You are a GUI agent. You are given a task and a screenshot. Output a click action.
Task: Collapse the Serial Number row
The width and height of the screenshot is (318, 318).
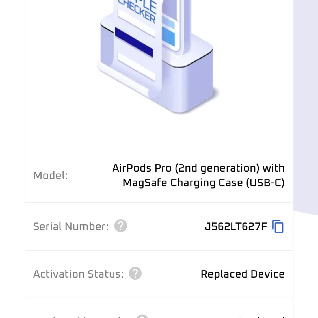[x=159, y=226]
